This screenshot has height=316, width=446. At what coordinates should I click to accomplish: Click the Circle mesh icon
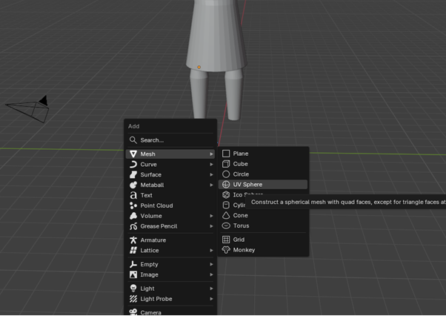coord(227,174)
